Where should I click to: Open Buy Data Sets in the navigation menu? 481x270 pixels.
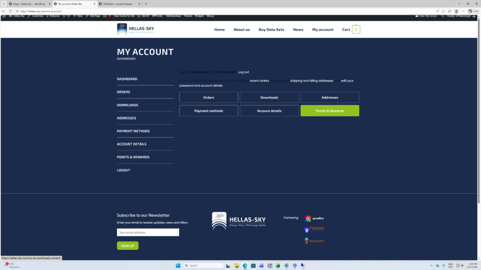271,30
